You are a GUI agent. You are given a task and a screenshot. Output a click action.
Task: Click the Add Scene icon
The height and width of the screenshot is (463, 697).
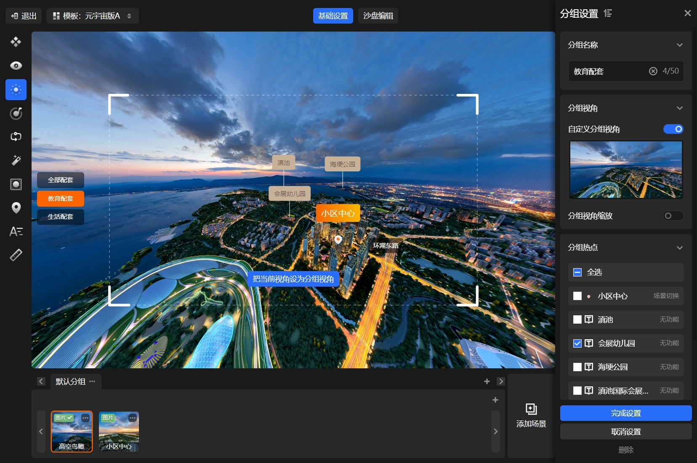click(x=531, y=409)
